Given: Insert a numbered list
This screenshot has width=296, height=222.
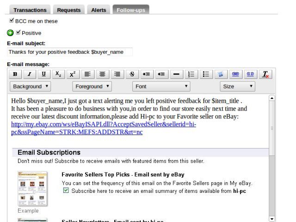Looking at the screenshot, I should pos(191,74).
